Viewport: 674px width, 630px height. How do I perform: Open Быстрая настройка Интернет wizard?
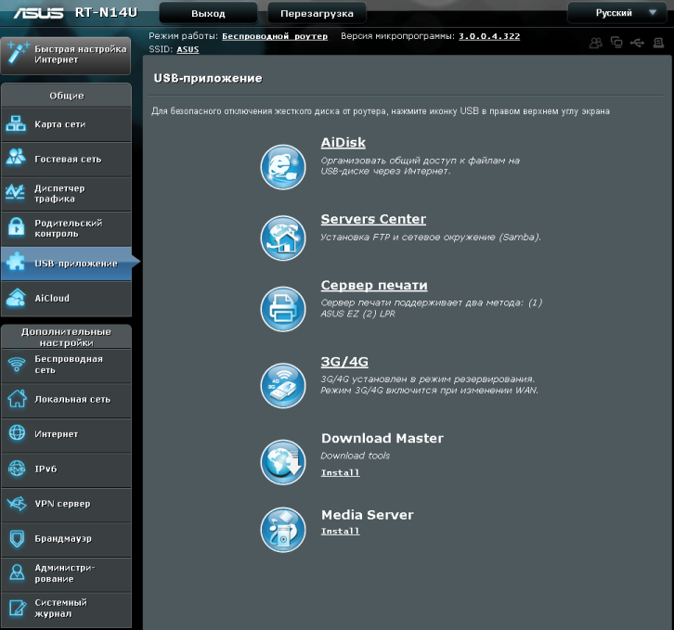tap(66, 56)
